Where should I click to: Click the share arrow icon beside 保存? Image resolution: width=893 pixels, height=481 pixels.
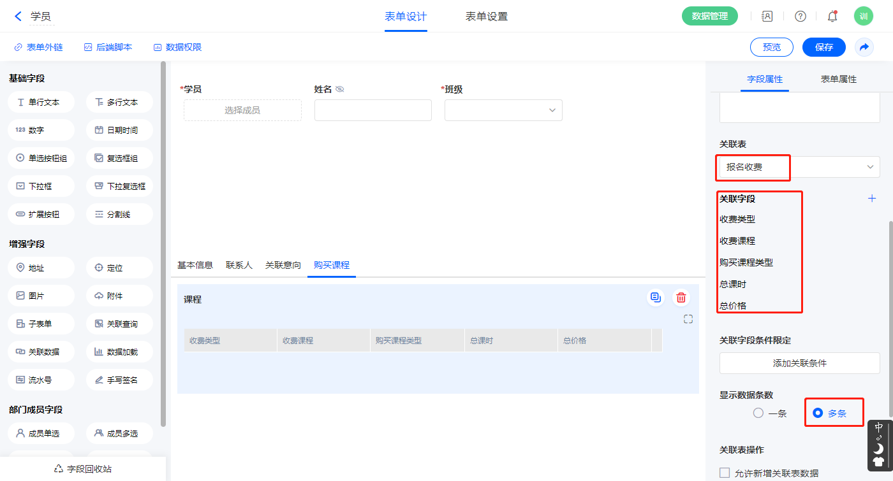[x=864, y=47]
